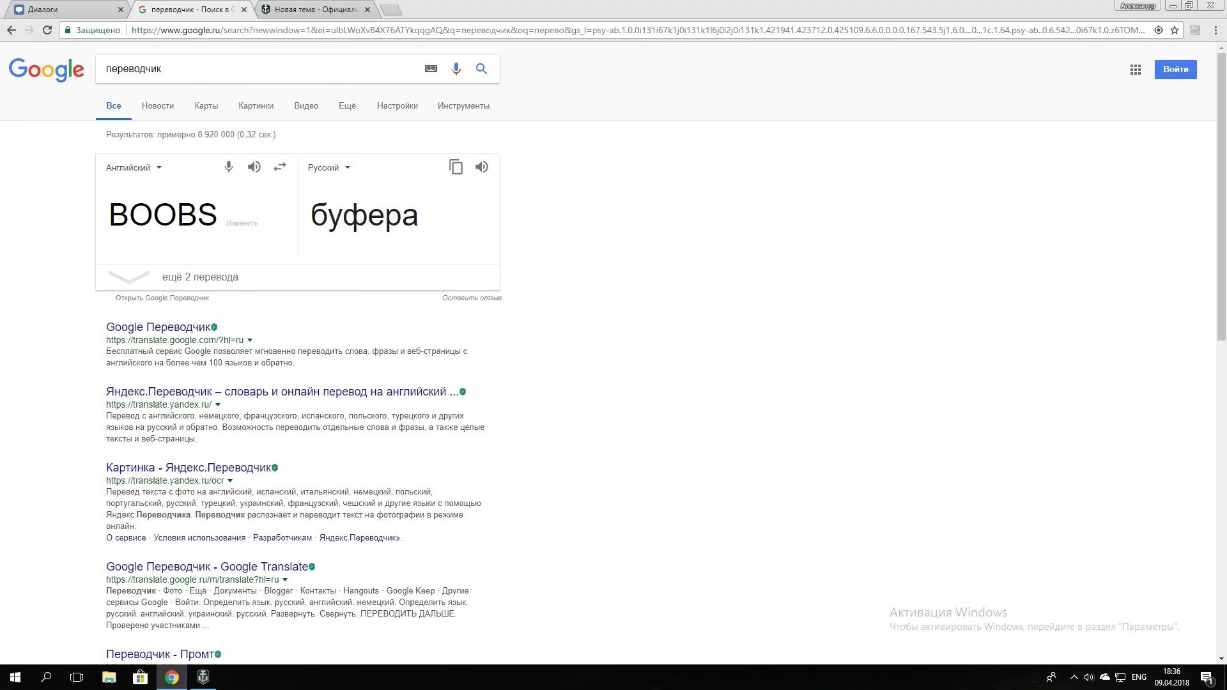Switch to the Картинки search tab

(x=256, y=106)
